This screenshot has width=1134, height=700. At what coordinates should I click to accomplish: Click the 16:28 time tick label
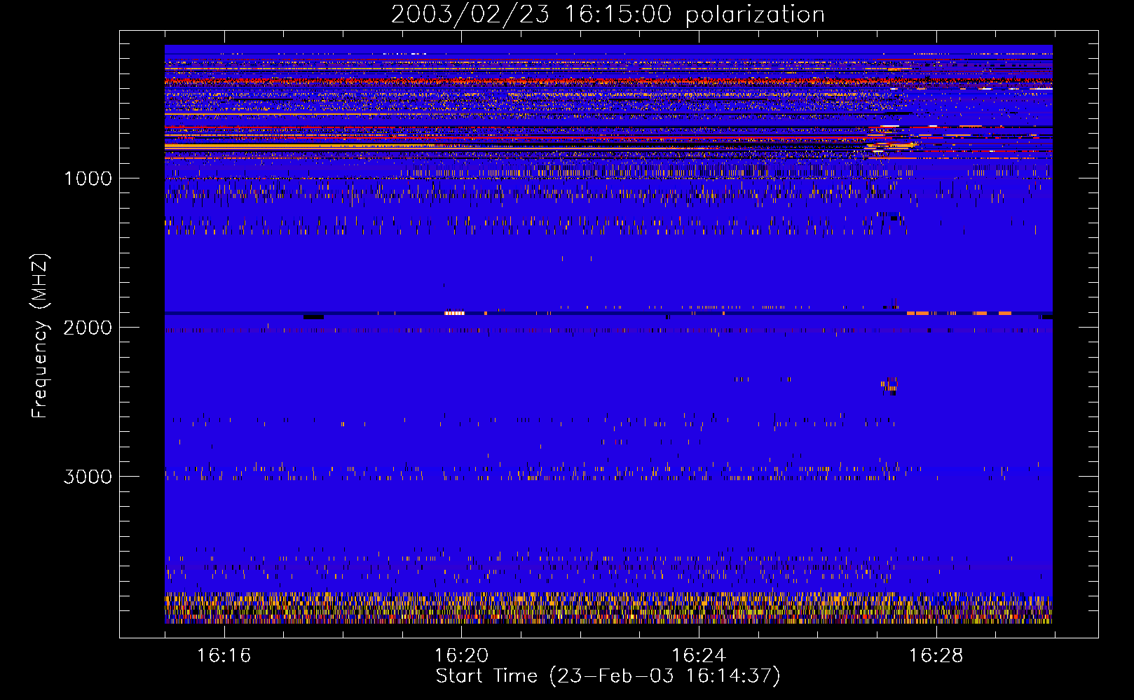pyautogui.click(x=936, y=655)
